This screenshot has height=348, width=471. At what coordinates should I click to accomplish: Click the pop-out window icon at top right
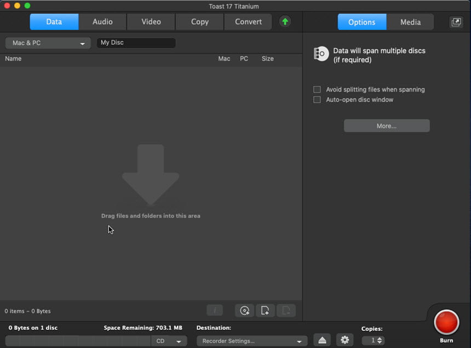[456, 22]
